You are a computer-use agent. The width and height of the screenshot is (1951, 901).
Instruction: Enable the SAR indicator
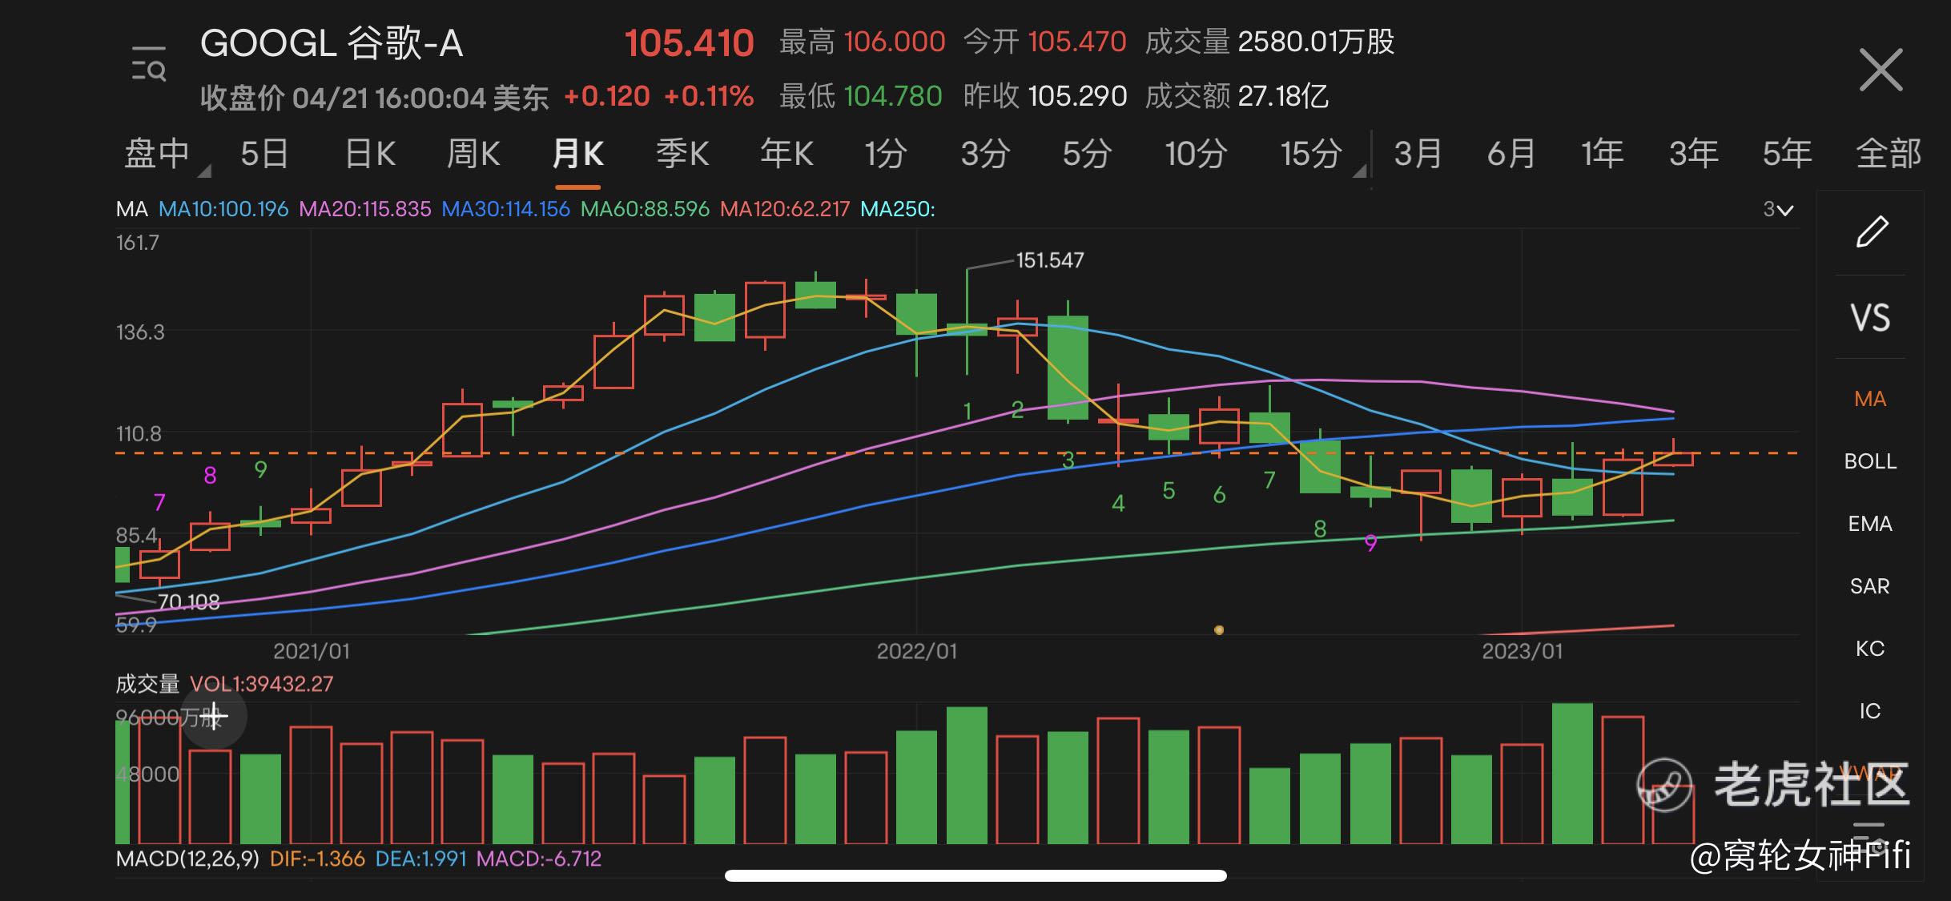(x=1870, y=586)
